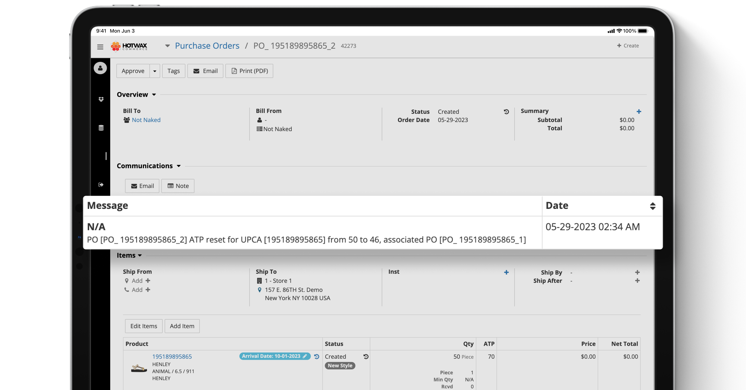Click the database stack sidebar icon
The width and height of the screenshot is (746, 390).
click(101, 128)
